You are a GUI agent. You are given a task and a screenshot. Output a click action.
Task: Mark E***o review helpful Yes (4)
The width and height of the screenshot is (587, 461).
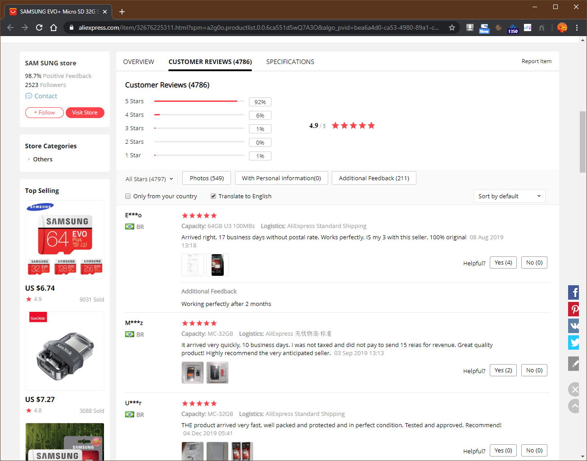[x=503, y=263]
